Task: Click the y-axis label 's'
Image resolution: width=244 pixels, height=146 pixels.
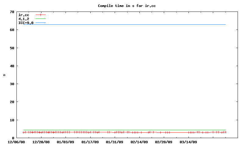Action: 4,75
